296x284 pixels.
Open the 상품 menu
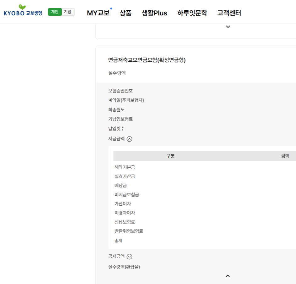click(126, 13)
